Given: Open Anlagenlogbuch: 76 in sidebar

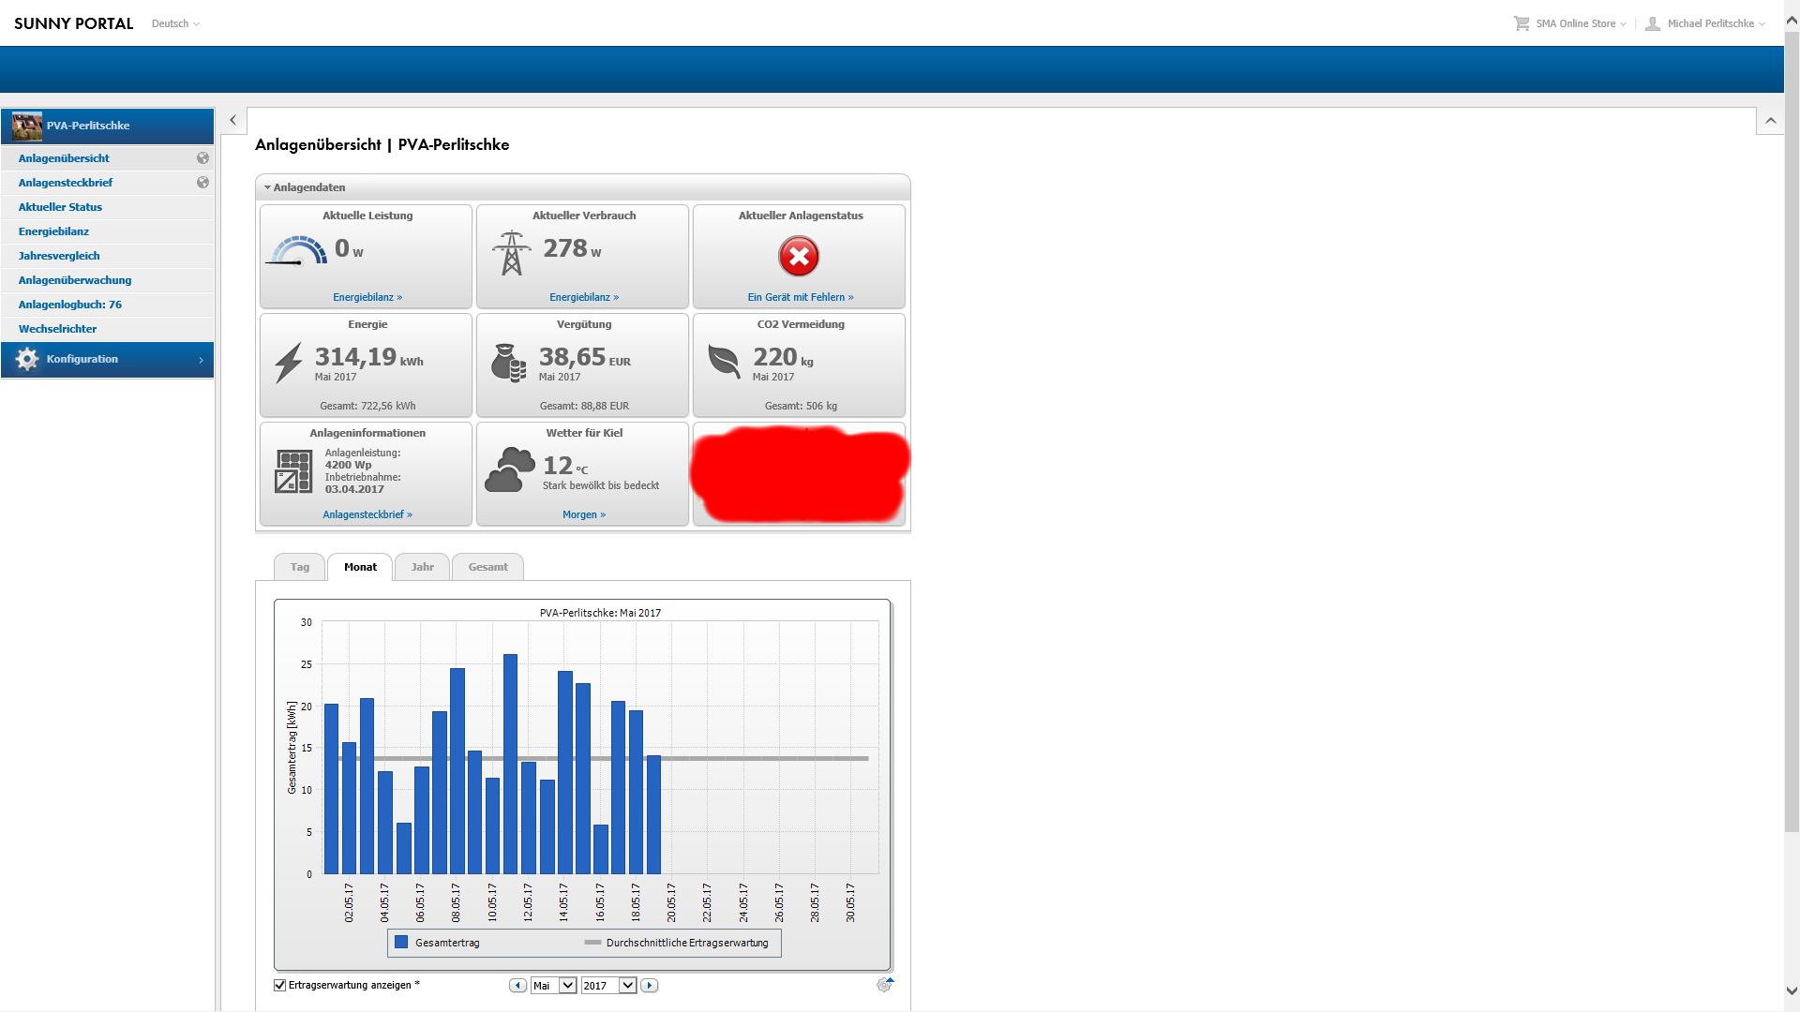Looking at the screenshot, I should pyautogui.click(x=70, y=305).
